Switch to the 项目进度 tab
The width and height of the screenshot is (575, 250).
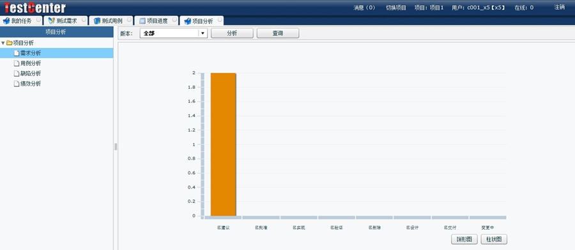[x=157, y=20]
